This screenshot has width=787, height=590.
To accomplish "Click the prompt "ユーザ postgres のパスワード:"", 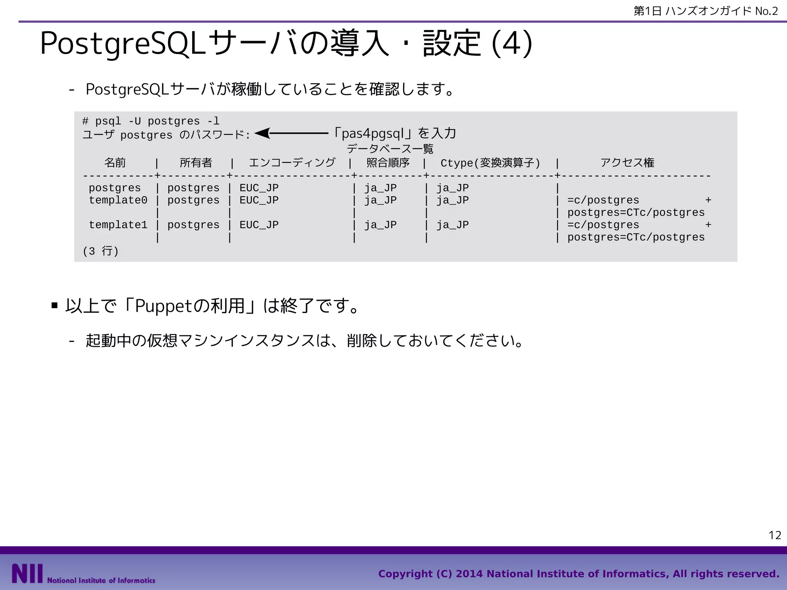I will 166,135.
